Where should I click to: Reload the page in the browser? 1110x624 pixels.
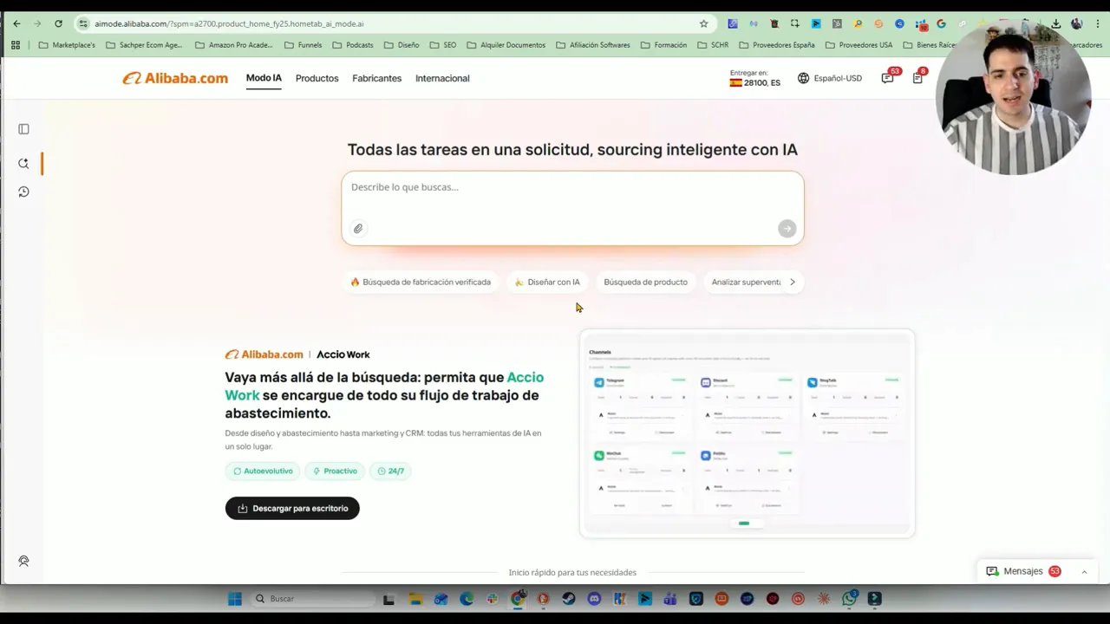point(58,23)
